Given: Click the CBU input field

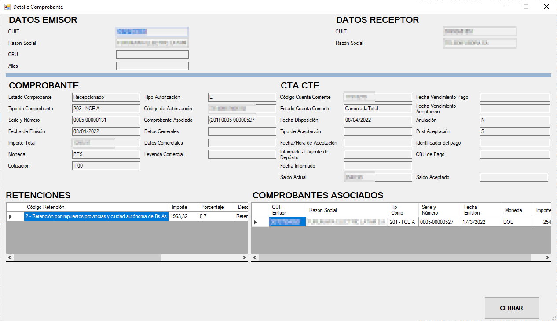Looking at the screenshot, I should (x=152, y=55).
